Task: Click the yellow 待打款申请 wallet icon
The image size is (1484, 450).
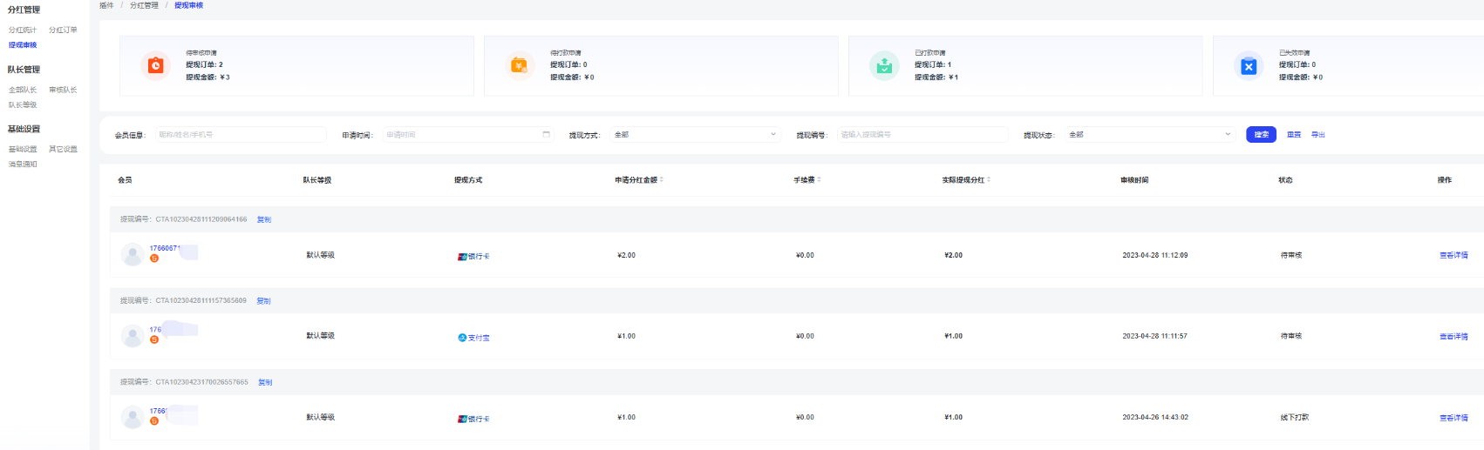Action: tap(519, 65)
